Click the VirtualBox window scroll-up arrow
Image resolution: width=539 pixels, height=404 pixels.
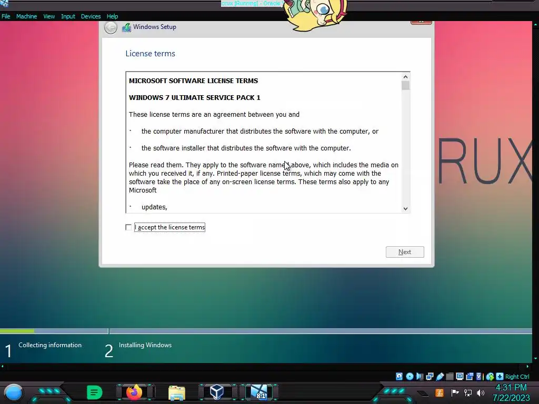(x=535, y=24)
